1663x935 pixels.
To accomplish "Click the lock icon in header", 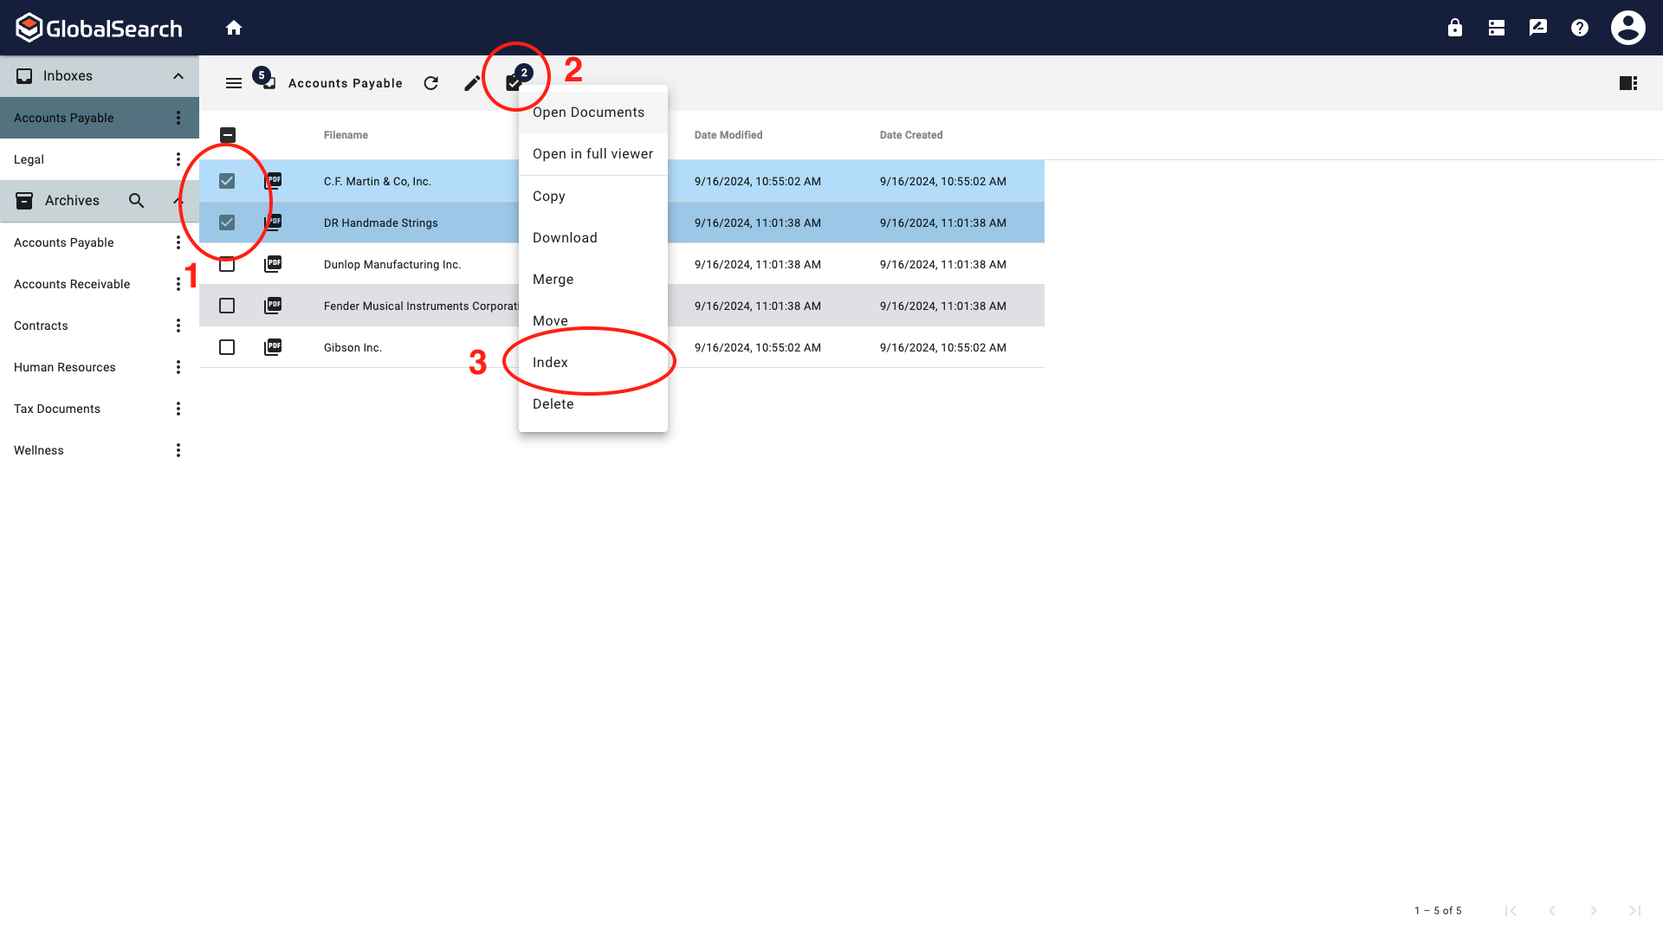I will click(x=1455, y=28).
